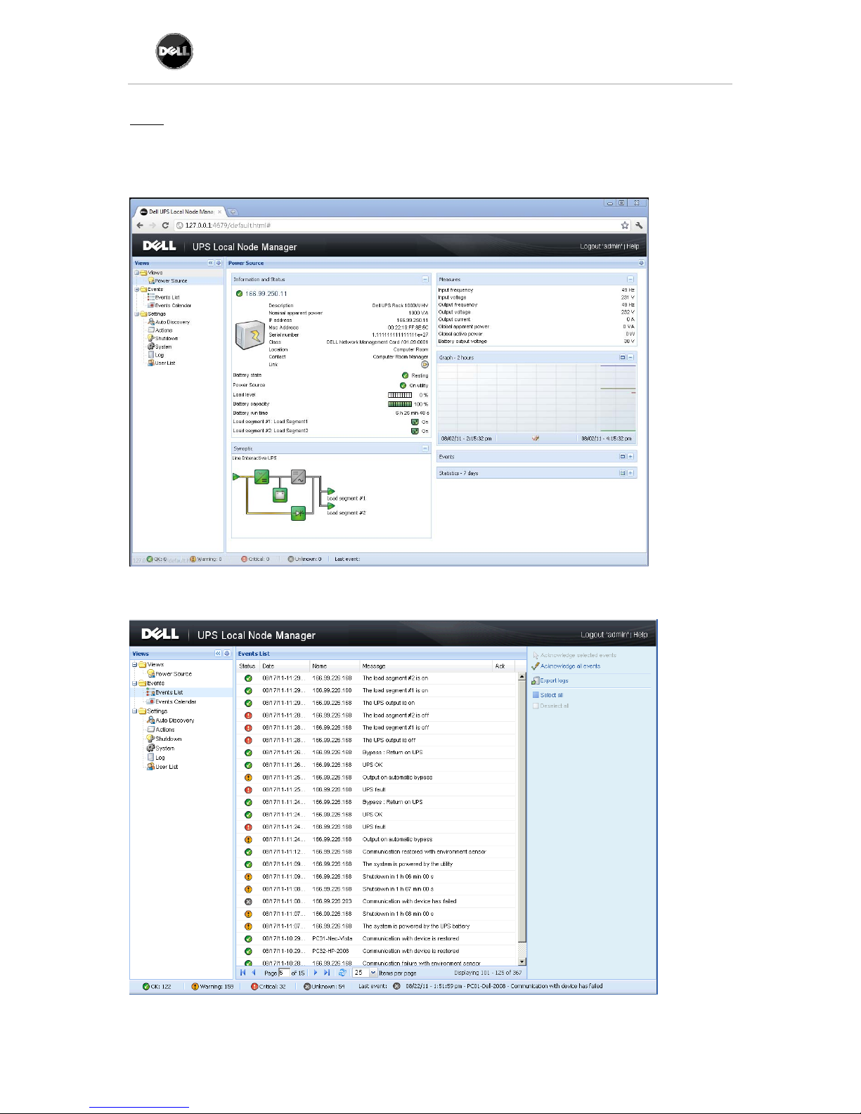
Task: Click the page number field in events pagination
Action: point(284,973)
